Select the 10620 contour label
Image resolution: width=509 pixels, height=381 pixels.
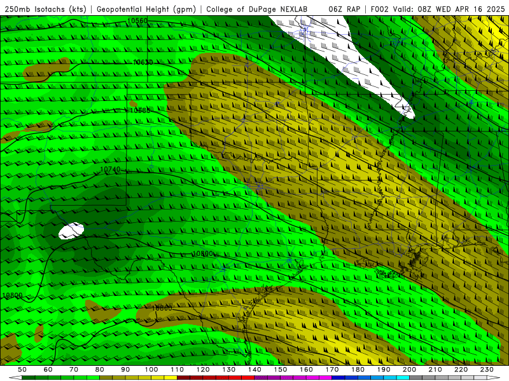coord(143,62)
